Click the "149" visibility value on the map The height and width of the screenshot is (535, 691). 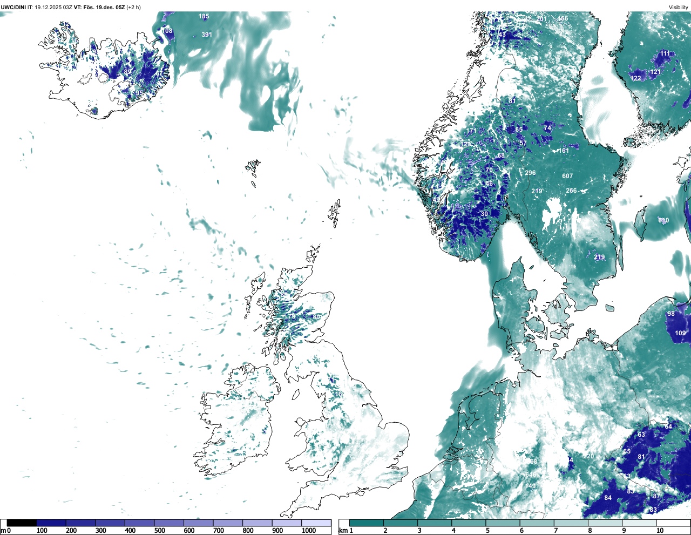pos(531,486)
